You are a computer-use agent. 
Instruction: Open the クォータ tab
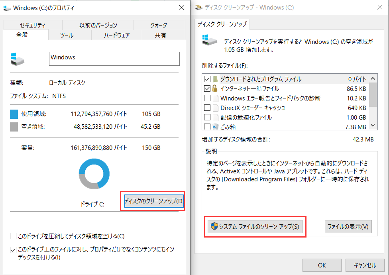159,25
